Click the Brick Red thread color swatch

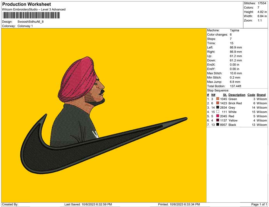tap(218, 103)
